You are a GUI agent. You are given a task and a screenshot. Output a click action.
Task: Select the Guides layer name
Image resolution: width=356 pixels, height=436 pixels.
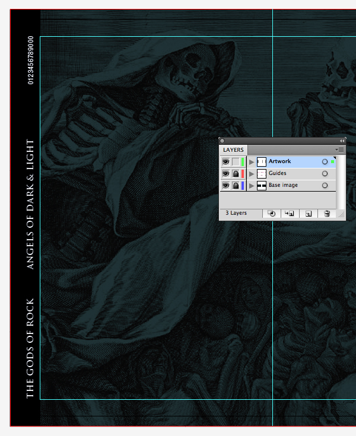(x=277, y=173)
